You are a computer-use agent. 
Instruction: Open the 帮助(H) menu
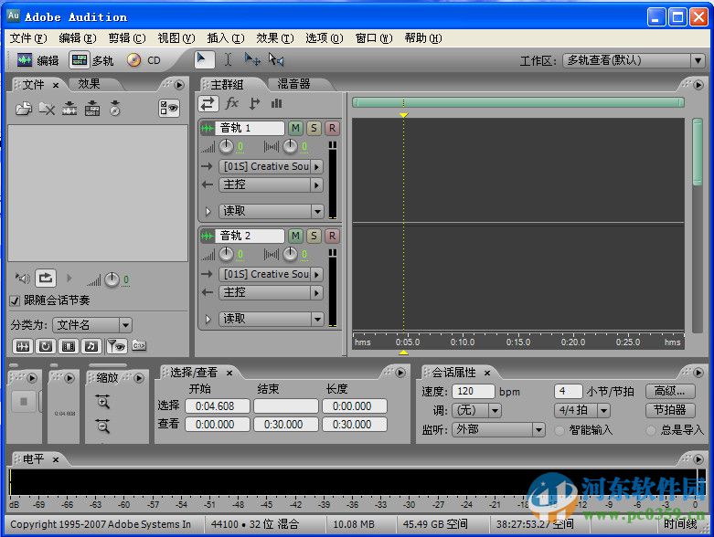click(423, 38)
